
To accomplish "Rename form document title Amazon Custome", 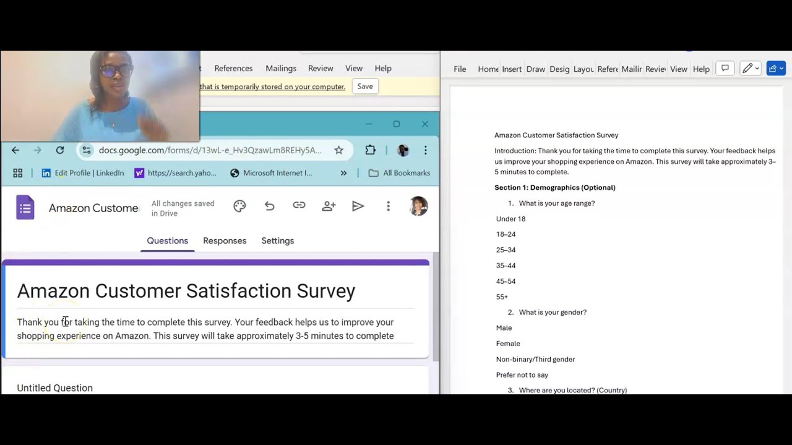I will coord(94,208).
